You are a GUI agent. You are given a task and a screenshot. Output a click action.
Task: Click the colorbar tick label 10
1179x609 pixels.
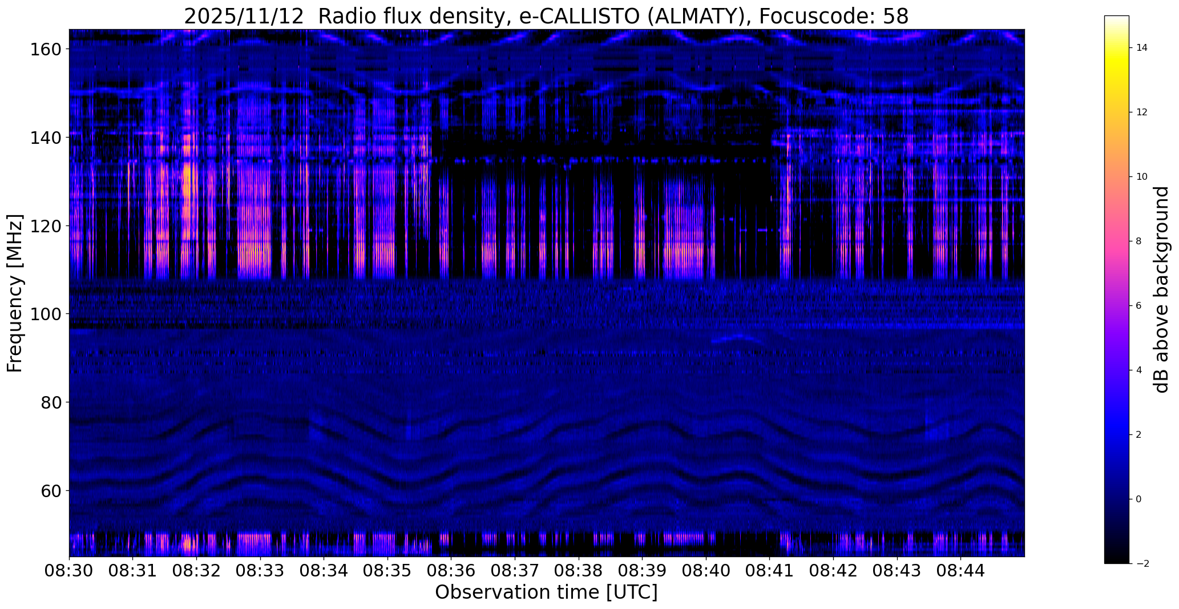1142,177
